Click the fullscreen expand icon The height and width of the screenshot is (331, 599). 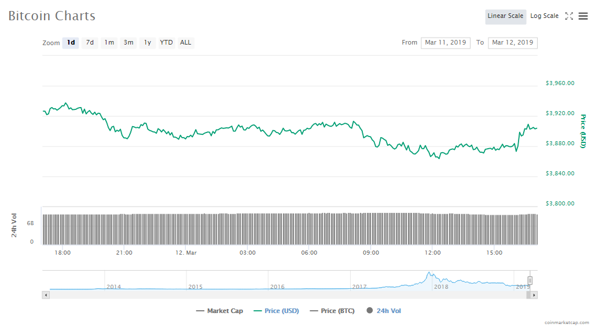(x=569, y=16)
